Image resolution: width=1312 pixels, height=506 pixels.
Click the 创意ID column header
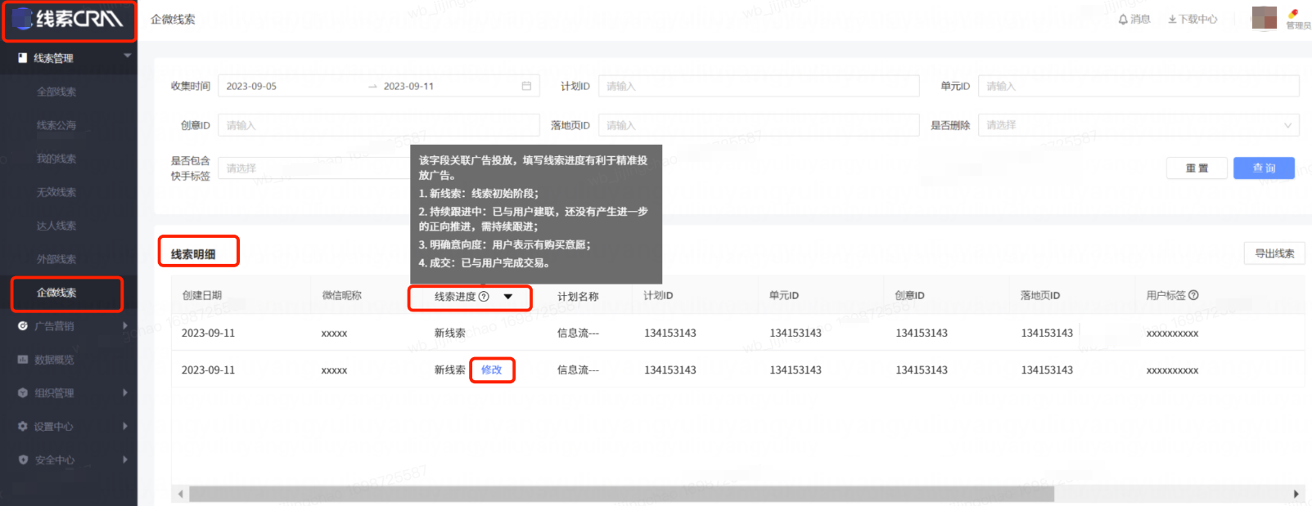[909, 295]
